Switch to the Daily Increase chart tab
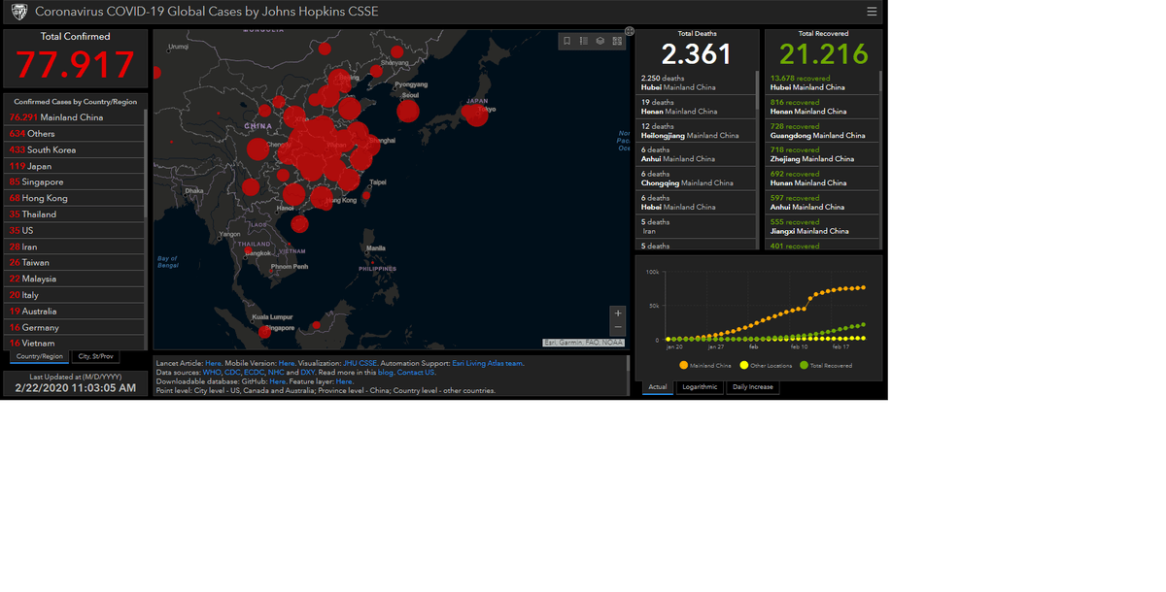Viewport: 1166px width, 592px height. 753,387
